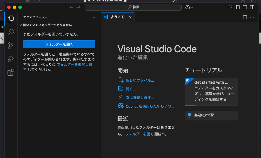
Task: Split the editor to the right
Action: click(245, 17)
